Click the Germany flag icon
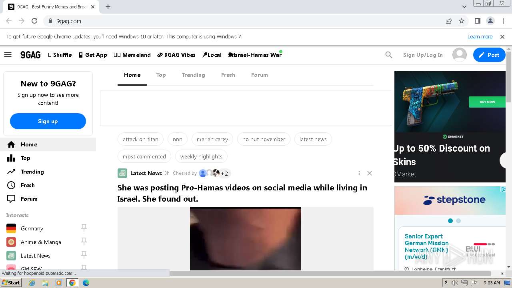 pos(11,228)
